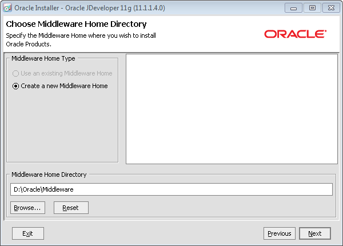Close the Oracle Installer window
Screen dimensions: 343x246
tap(331, 8)
